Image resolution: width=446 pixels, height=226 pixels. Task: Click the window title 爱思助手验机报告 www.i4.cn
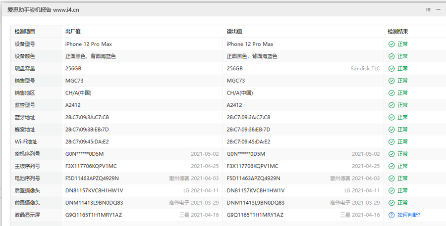43,10
